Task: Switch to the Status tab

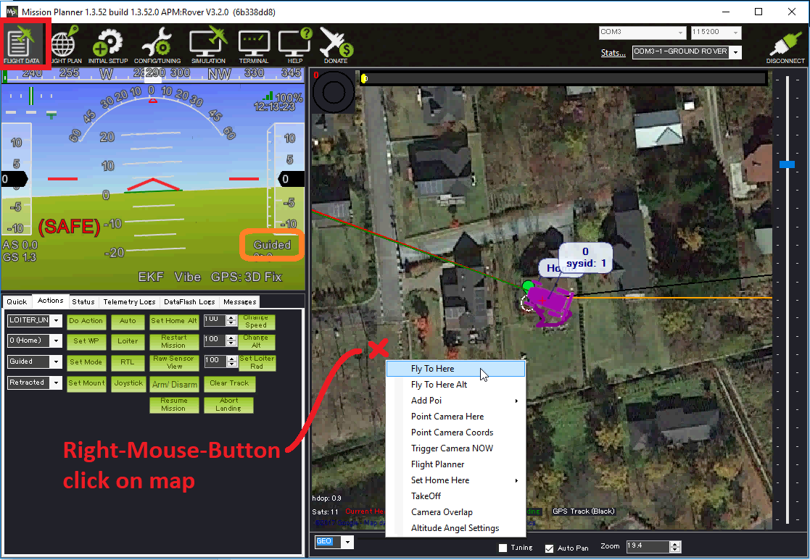Action: (83, 301)
